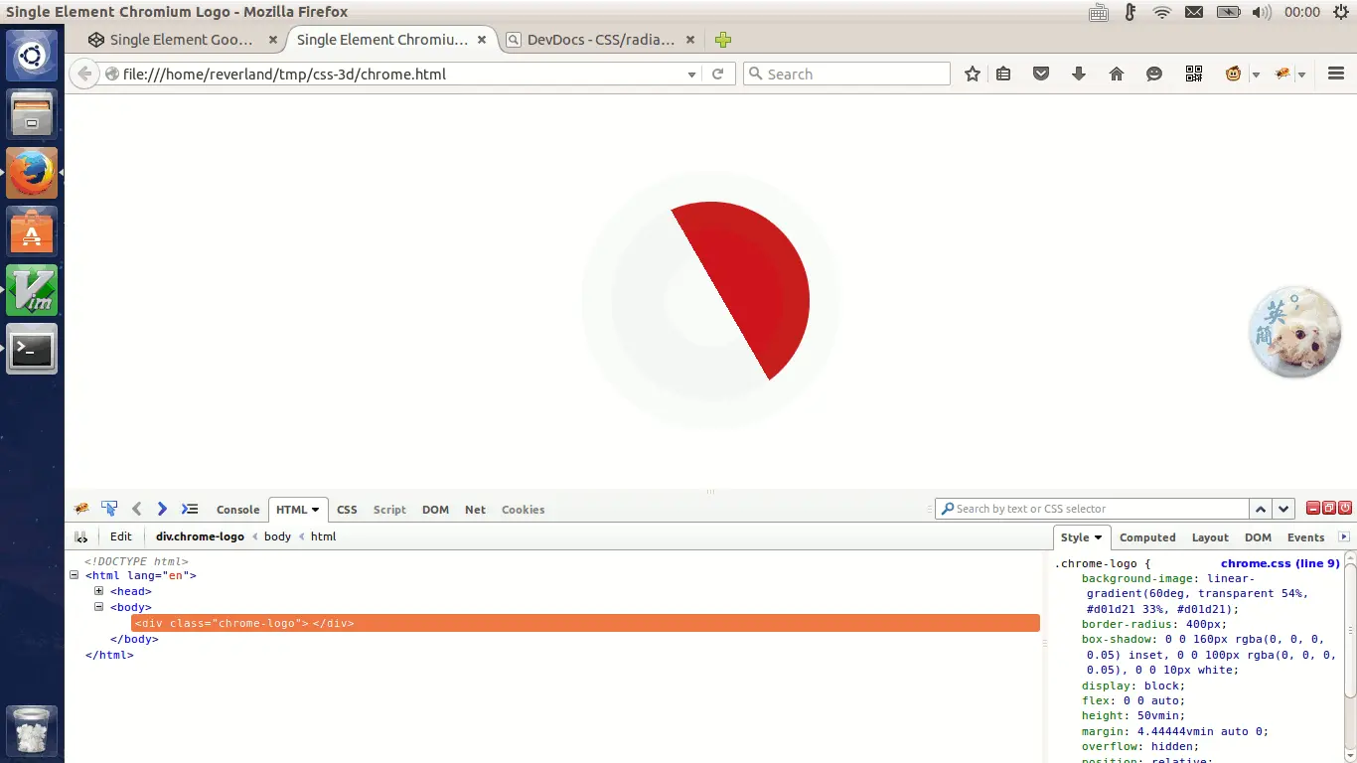Open the Firebug toolbar button dropdown arrow
This screenshot has height=763, width=1357.
coord(1301,75)
